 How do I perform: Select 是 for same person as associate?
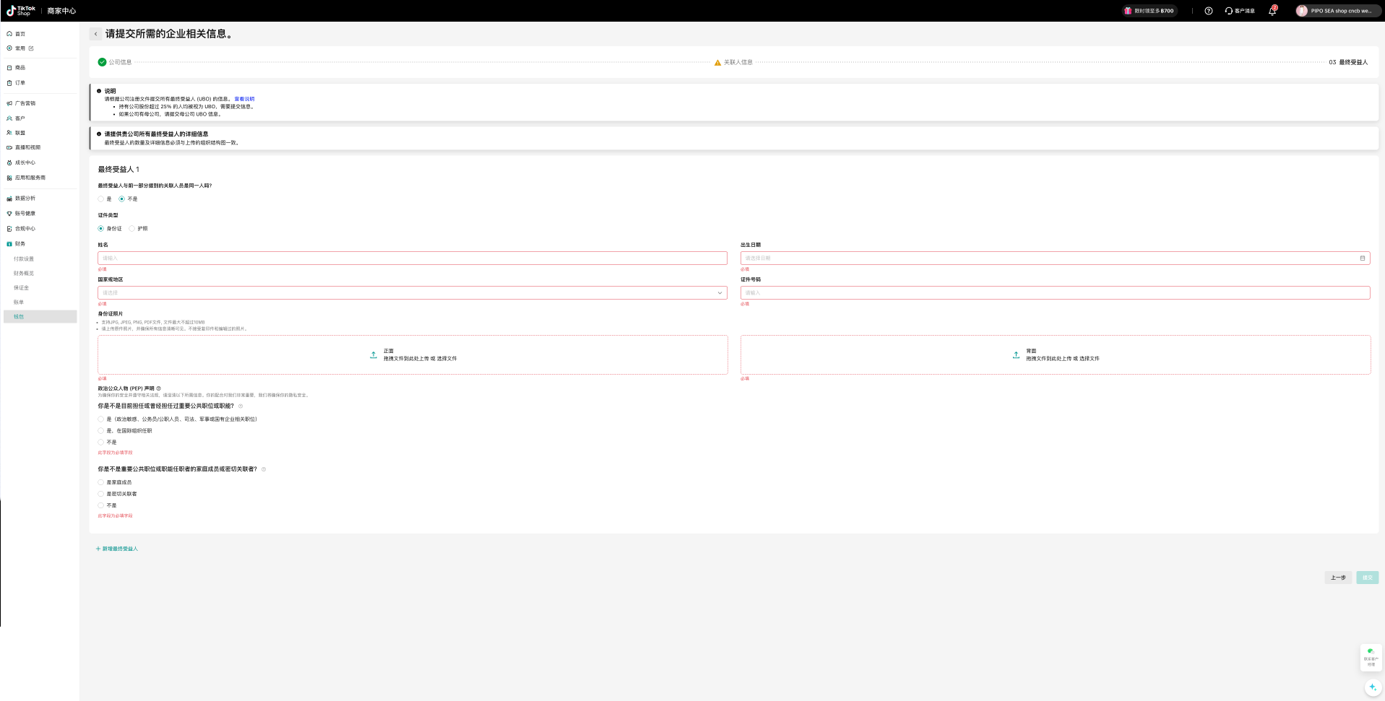point(101,199)
